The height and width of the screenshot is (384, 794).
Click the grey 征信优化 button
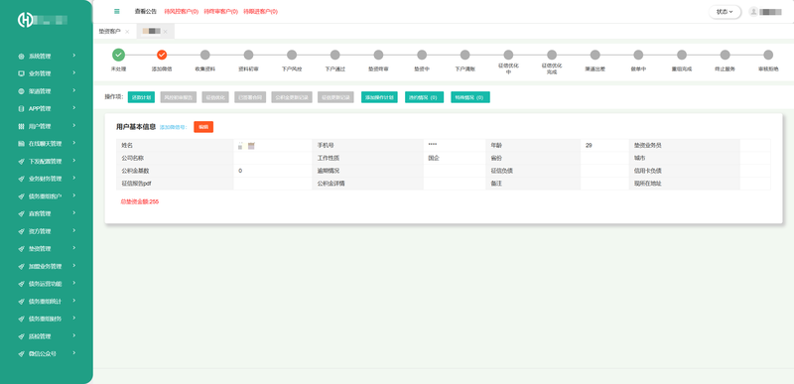click(215, 97)
